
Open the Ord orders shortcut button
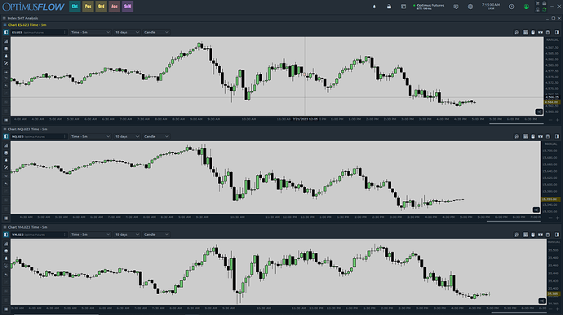point(101,6)
